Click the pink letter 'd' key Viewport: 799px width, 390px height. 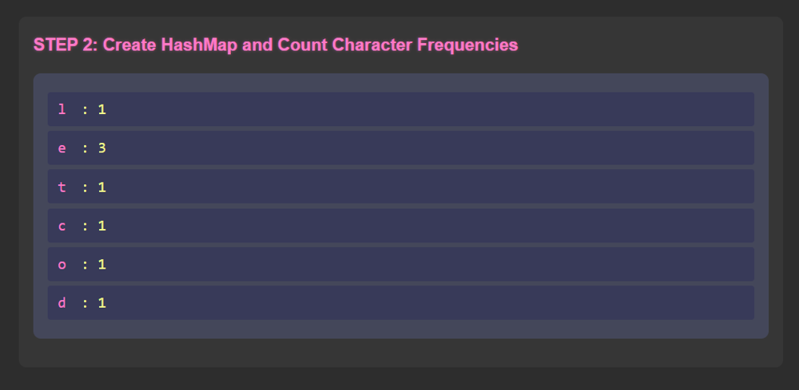click(x=62, y=303)
